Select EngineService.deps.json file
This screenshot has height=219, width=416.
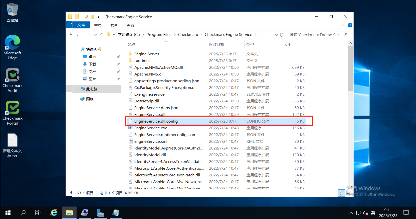pyautogui.click(x=156, y=108)
